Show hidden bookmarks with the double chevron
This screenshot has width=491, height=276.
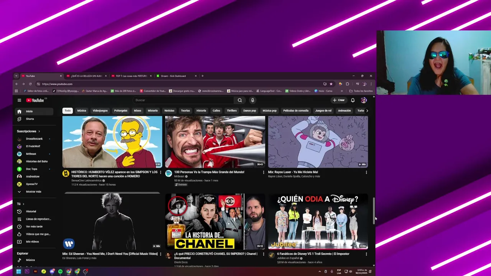coord(342,91)
